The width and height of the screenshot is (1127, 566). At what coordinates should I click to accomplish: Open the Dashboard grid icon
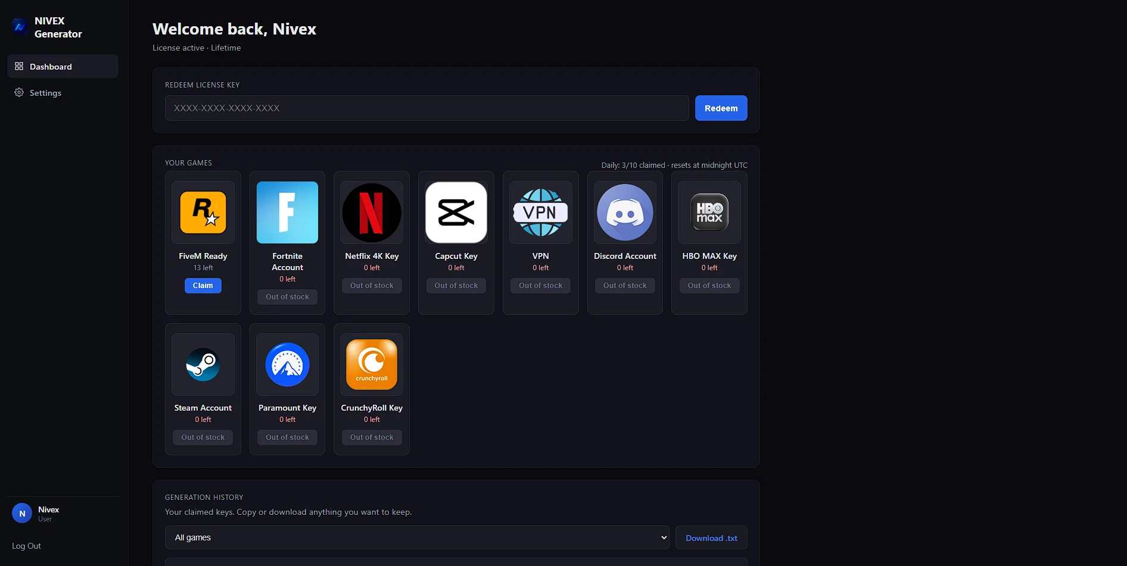click(x=19, y=66)
